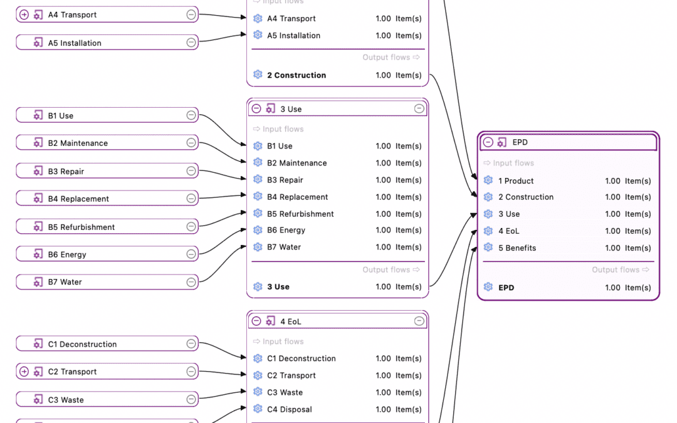Select the C1 Deconstruction process node
677x423 pixels.
[107, 344]
